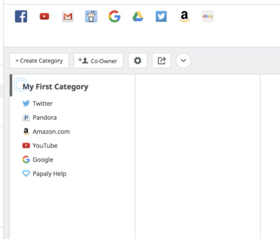Image resolution: width=280 pixels, height=239 pixels.
Task: Open the Google bookmark in category list
Action: (x=43, y=160)
